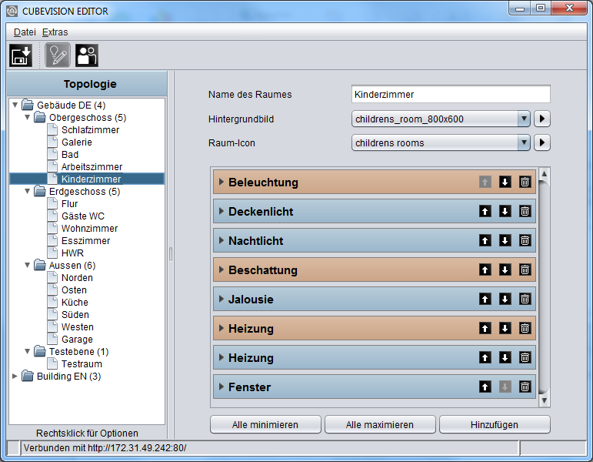Move Beschattung group up
593x462 pixels.
point(485,270)
